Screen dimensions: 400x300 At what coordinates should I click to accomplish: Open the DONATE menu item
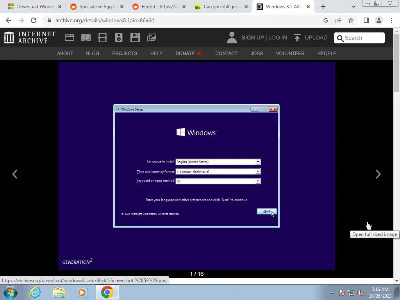188,53
